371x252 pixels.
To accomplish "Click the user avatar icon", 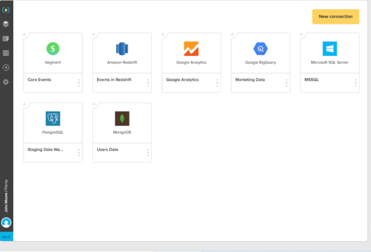I will pyautogui.click(x=6, y=223).
